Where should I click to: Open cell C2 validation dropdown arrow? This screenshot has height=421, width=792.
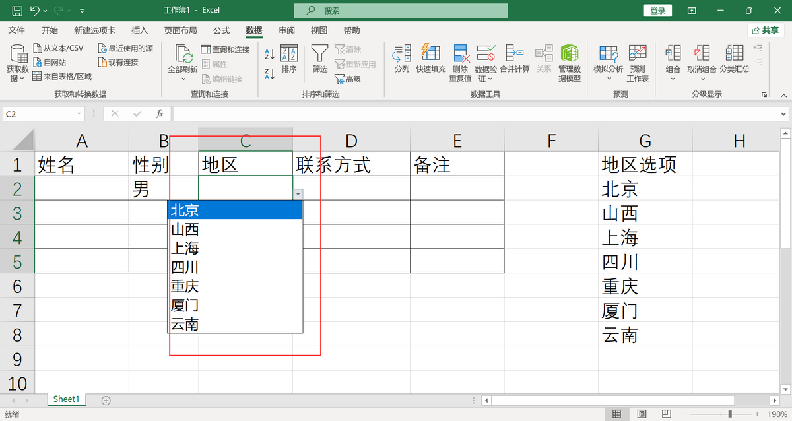click(x=298, y=194)
